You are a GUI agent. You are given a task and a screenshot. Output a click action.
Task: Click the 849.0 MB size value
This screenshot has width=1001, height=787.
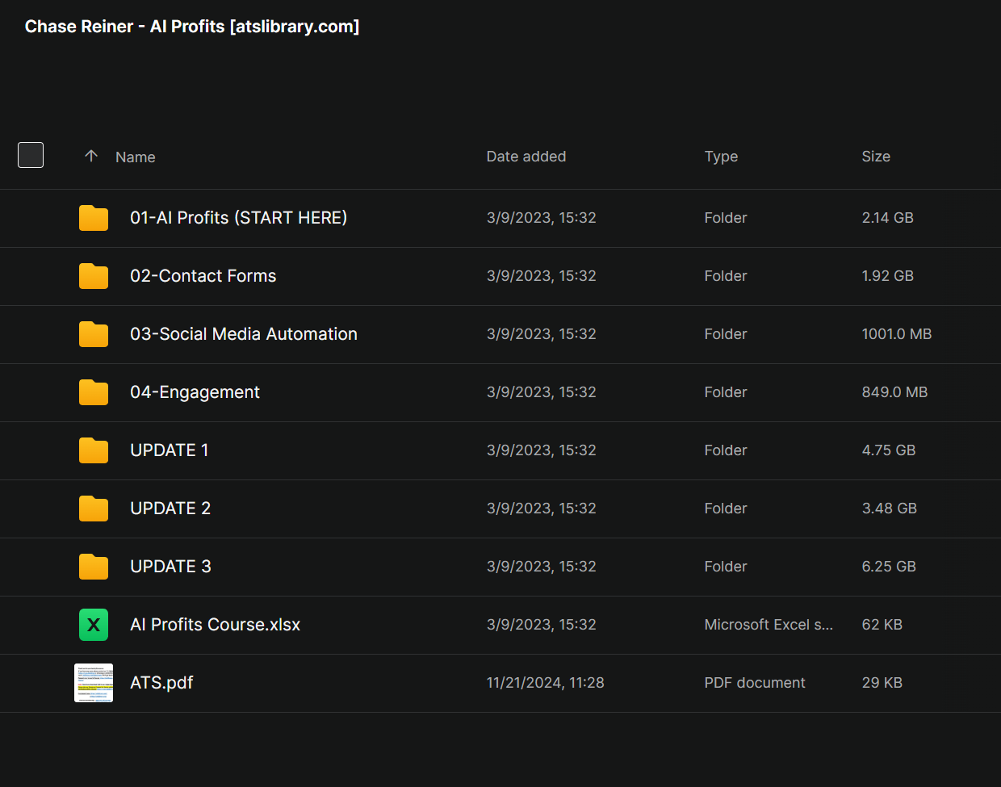point(894,392)
